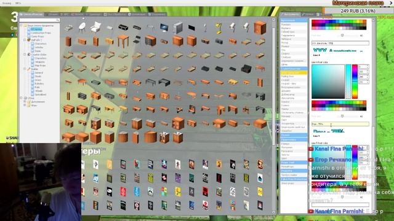Click the cyan alpha bar for Line 4
Screen dimensions: 394x221
point(348,82)
